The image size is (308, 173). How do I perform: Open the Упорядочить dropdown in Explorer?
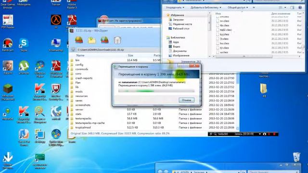pos(175,8)
